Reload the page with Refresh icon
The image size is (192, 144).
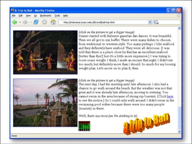pyautogui.click(x=36, y=22)
